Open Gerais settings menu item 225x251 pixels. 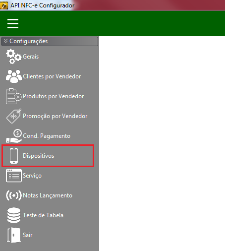click(31, 57)
